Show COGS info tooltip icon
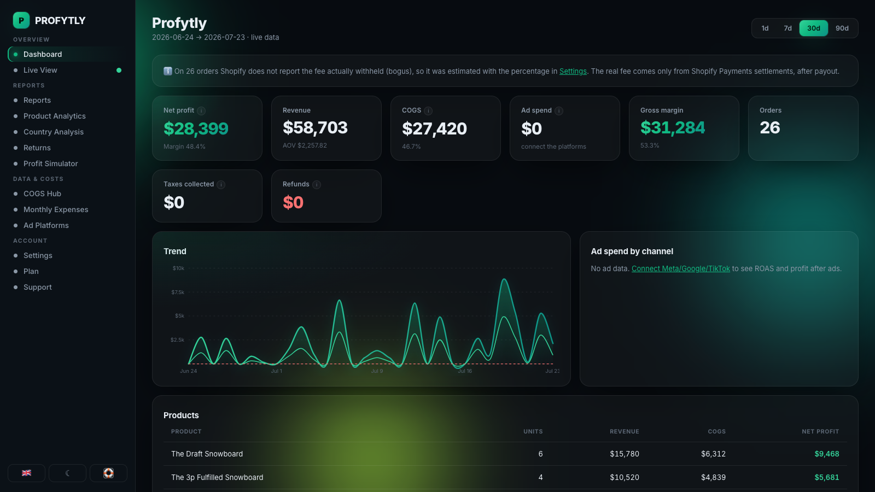The height and width of the screenshot is (492, 875). pyautogui.click(x=428, y=110)
